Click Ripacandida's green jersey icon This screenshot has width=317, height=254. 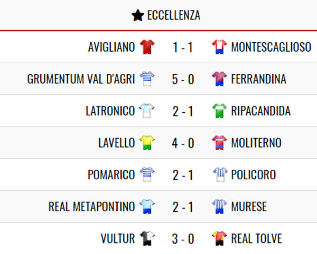point(219,111)
